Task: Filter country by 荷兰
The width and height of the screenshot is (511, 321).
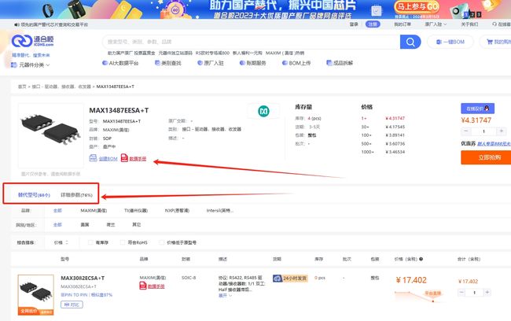Action: 111,225
